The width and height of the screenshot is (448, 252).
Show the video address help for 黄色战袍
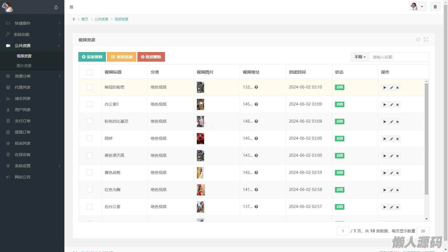coord(256,173)
